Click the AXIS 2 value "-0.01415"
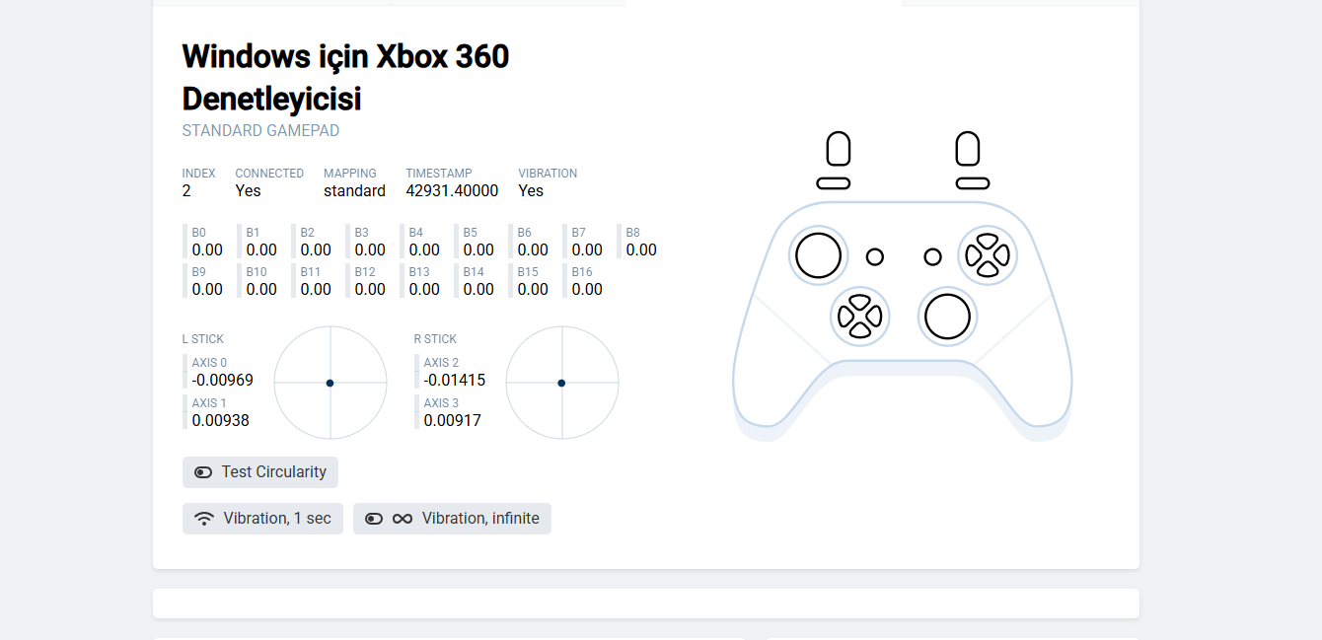Viewport: 1322px width, 640px height. pos(455,381)
